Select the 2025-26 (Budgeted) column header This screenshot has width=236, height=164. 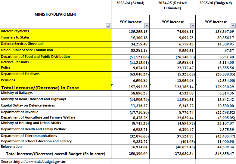(216, 3)
